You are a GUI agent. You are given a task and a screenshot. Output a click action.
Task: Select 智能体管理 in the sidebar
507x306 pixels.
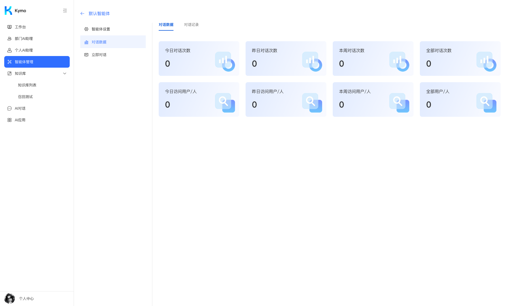pos(37,62)
